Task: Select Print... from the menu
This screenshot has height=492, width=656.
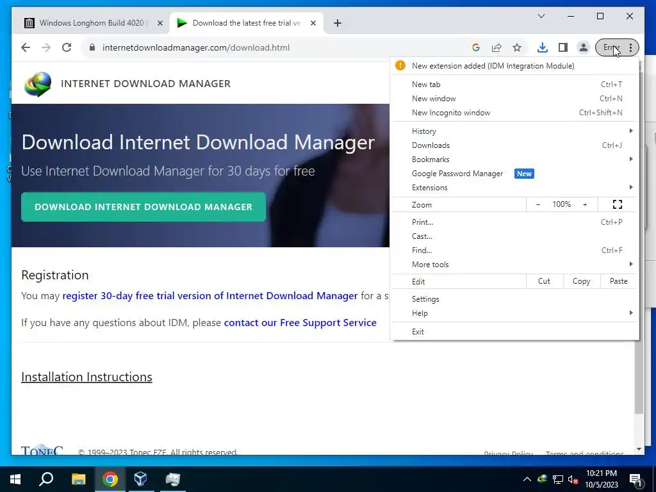Action: click(514, 222)
